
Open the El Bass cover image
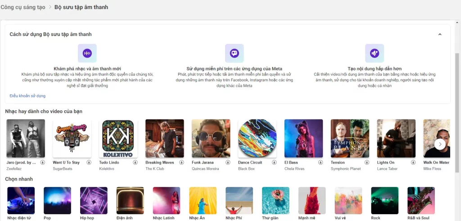point(303,138)
